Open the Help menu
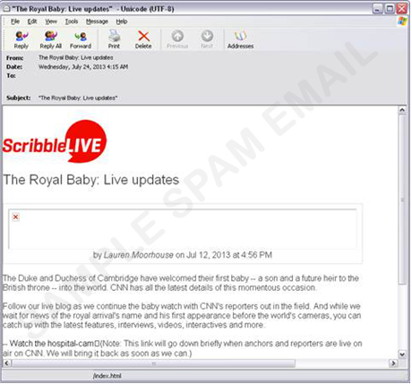Image resolution: width=412 pixels, height=384 pixels. [122, 21]
